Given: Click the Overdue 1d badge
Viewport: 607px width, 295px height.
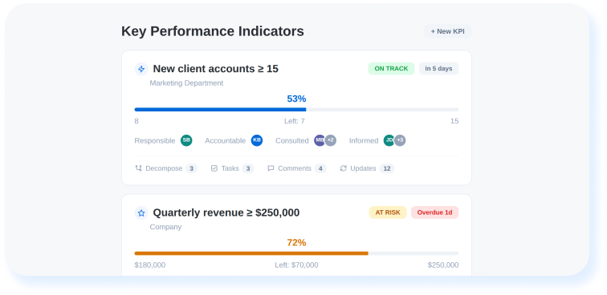Looking at the screenshot, I should pyautogui.click(x=434, y=212).
